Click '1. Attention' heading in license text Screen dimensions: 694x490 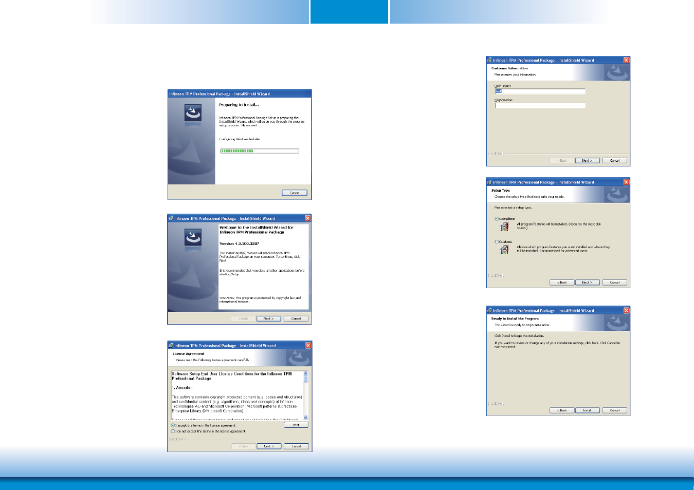pos(182,388)
